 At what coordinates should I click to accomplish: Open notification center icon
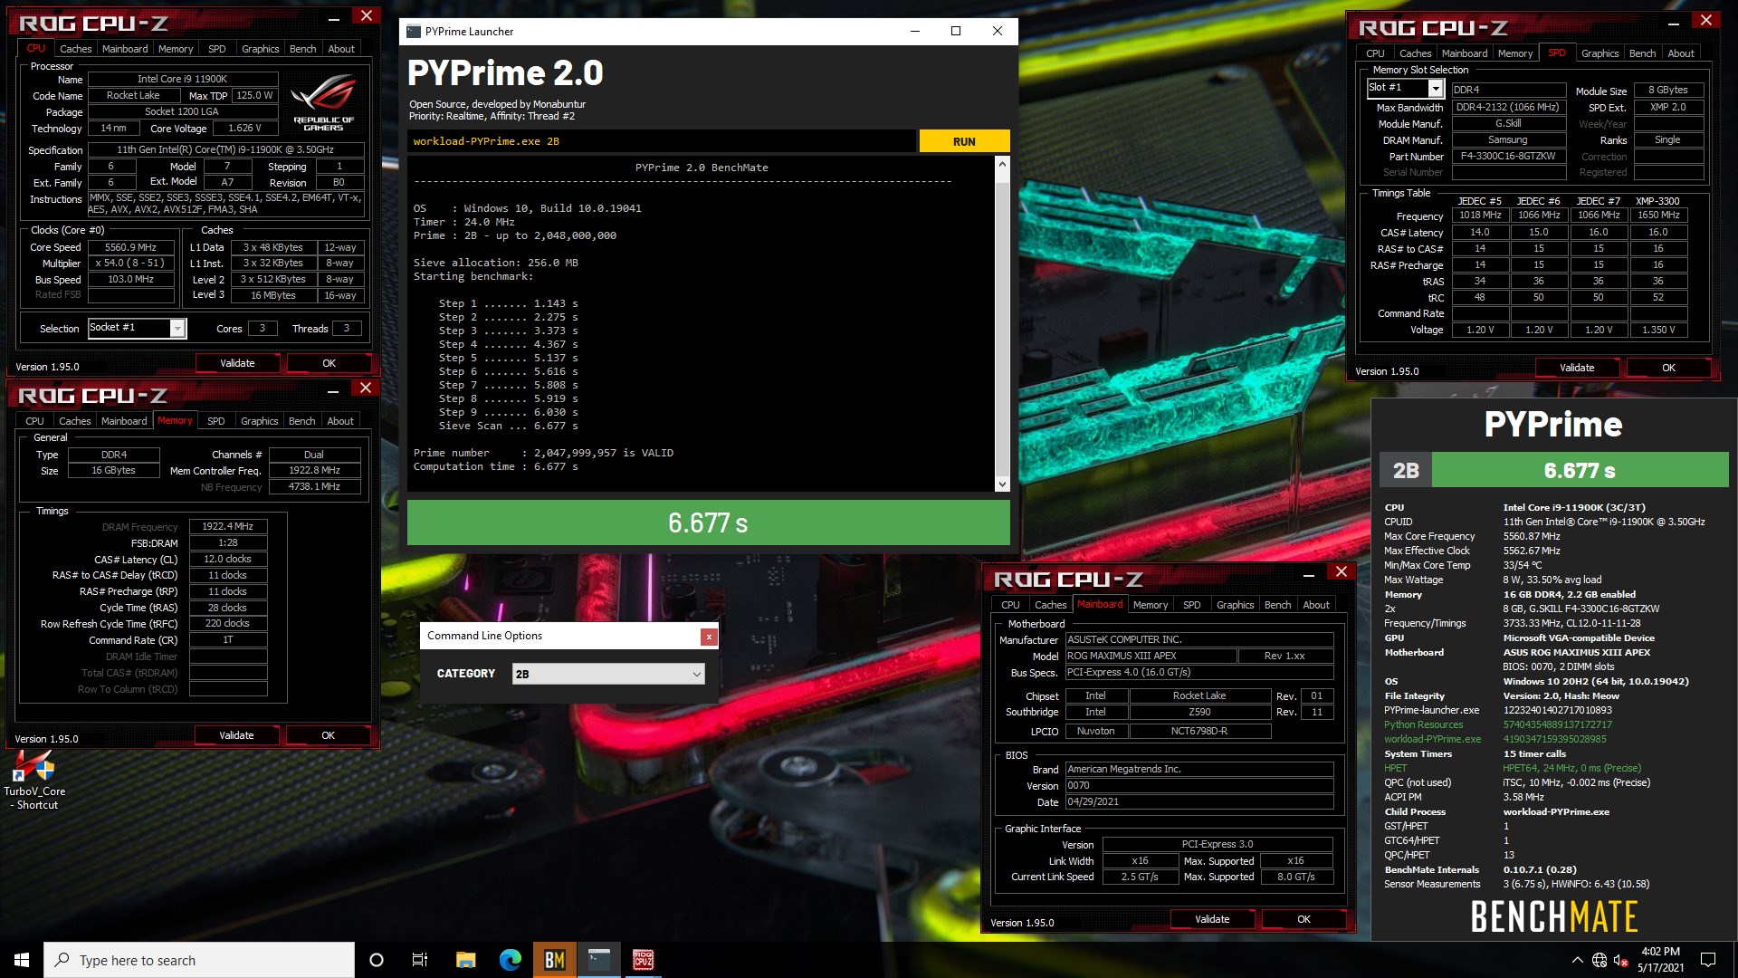click(1708, 960)
